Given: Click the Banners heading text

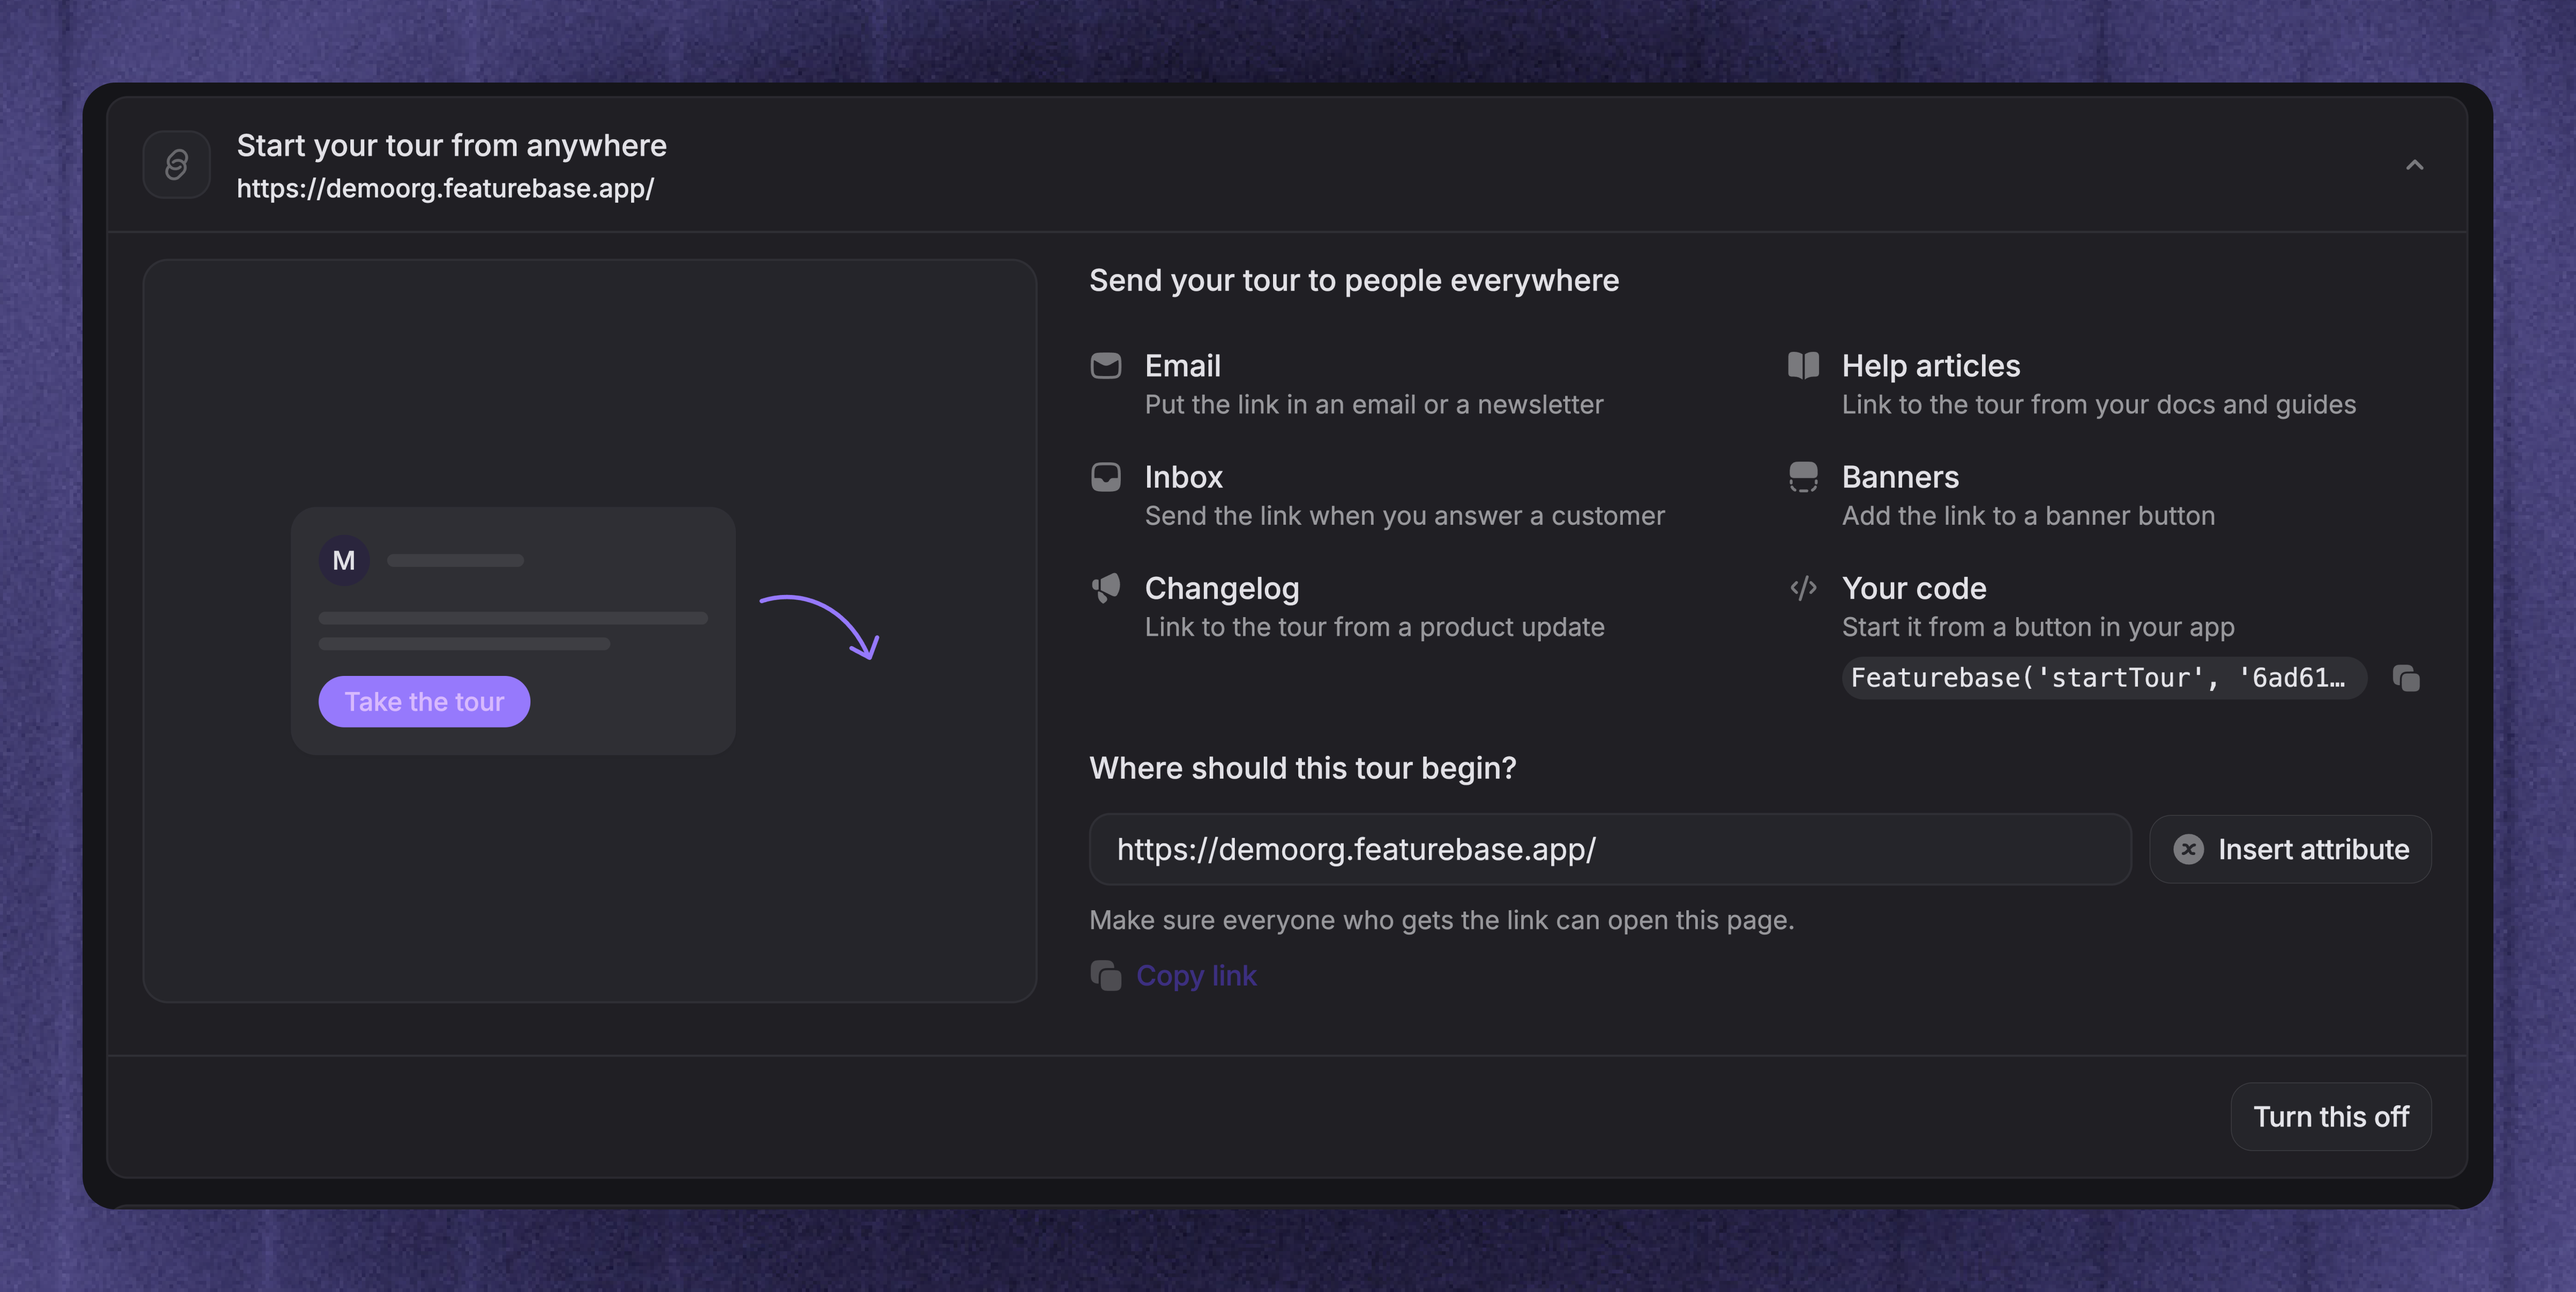Looking at the screenshot, I should click(1900, 477).
